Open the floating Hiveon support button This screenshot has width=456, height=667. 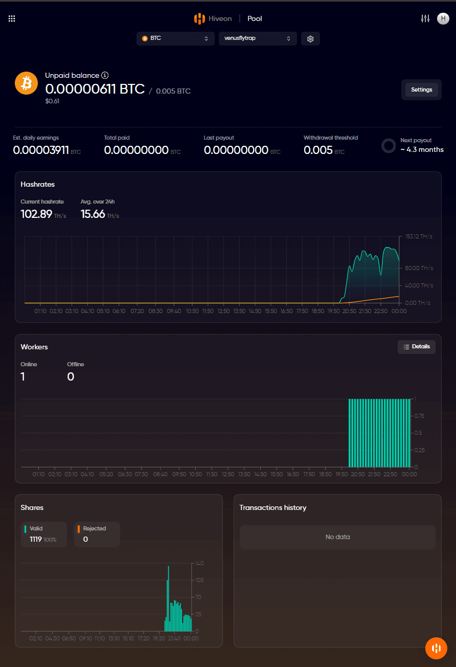click(x=436, y=648)
